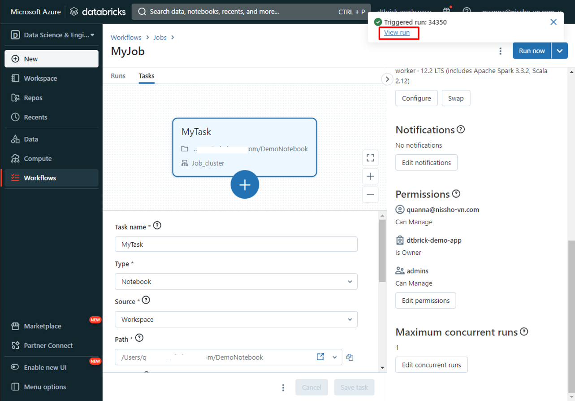Open Compute in the sidebar

click(38, 159)
